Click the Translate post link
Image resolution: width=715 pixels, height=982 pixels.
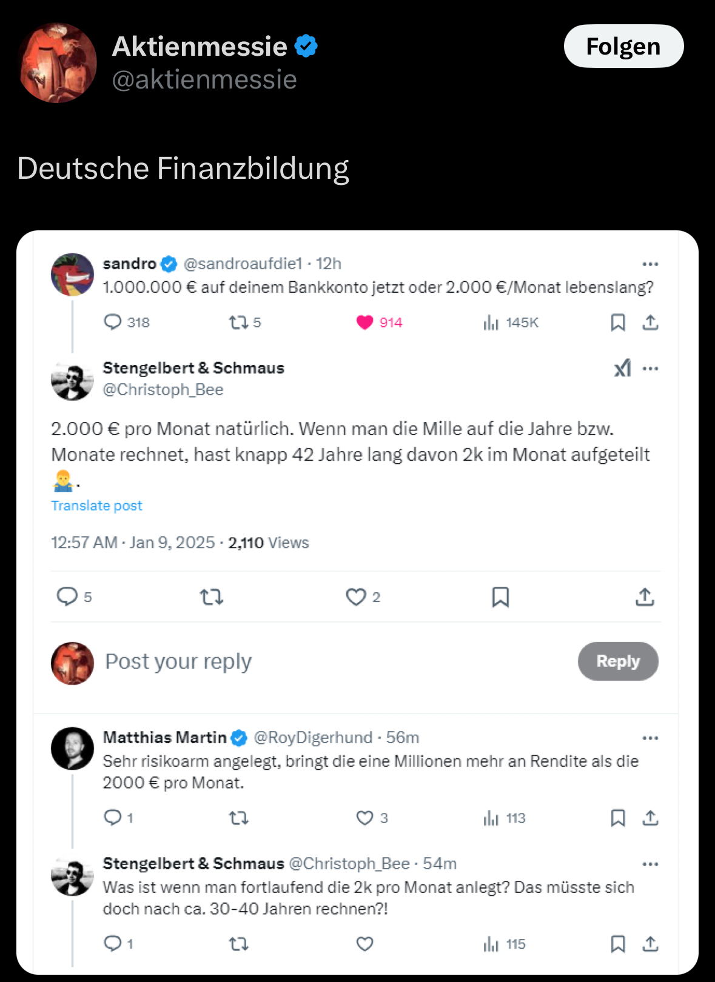coord(96,506)
